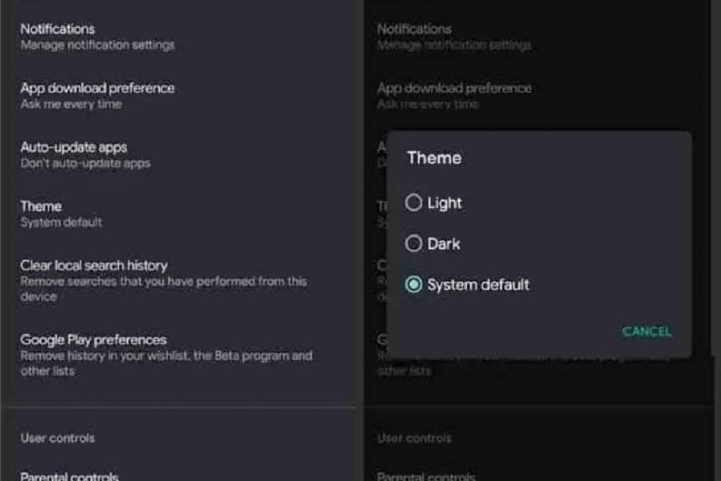Image resolution: width=721 pixels, height=481 pixels.
Task: Select the Dark theme radio button
Action: [x=413, y=244]
